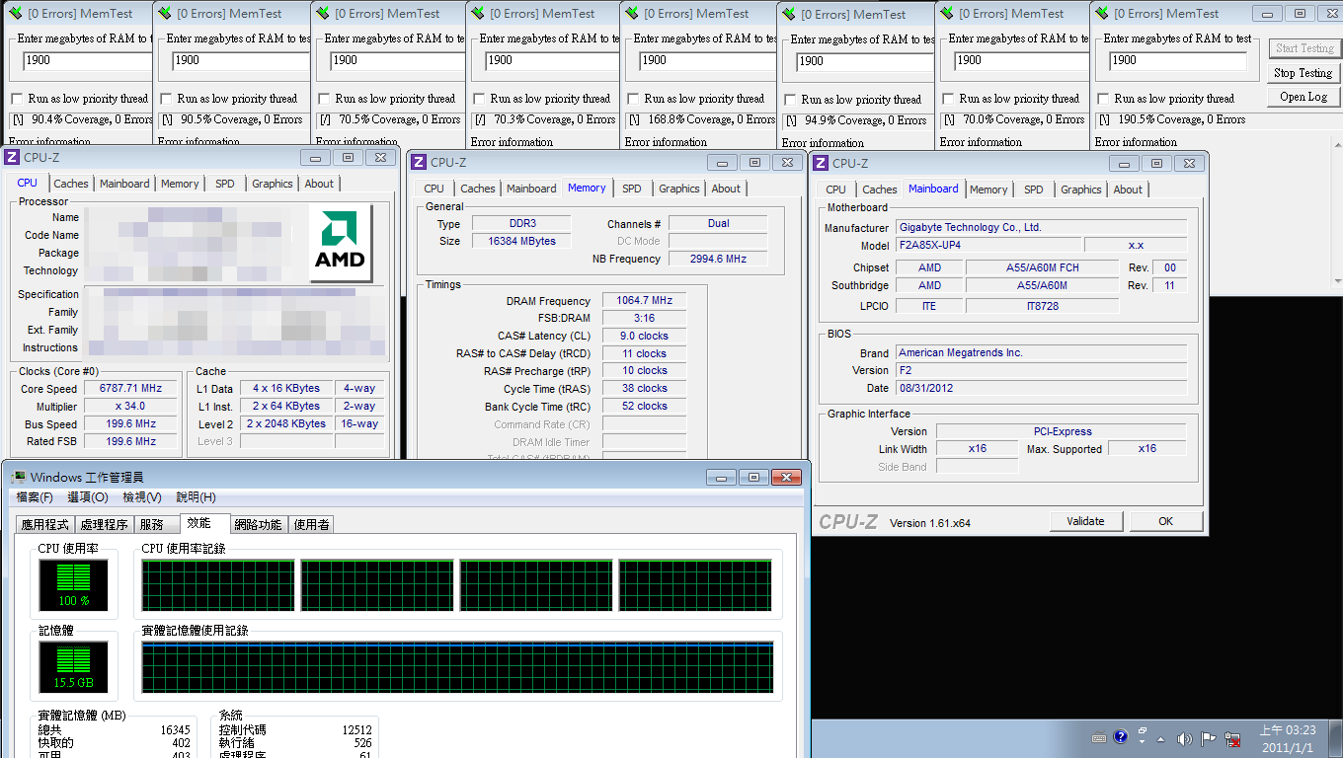This screenshot has height=758, width=1343.
Task: Click the Manufacturer value Gigabyte Technology Co., Ltd.
Action: pyautogui.click(x=1041, y=227)
